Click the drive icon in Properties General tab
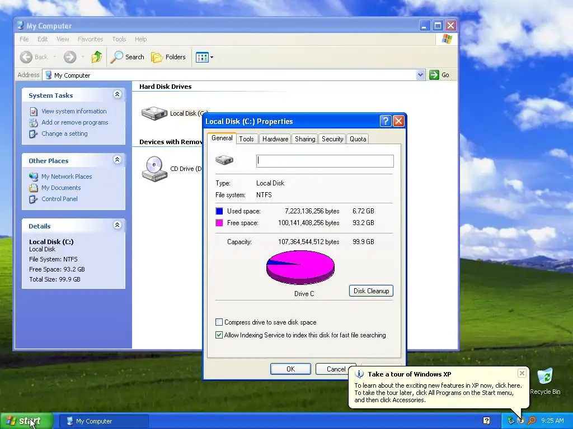This screenshot has height=429, width=573. (224, 160)
